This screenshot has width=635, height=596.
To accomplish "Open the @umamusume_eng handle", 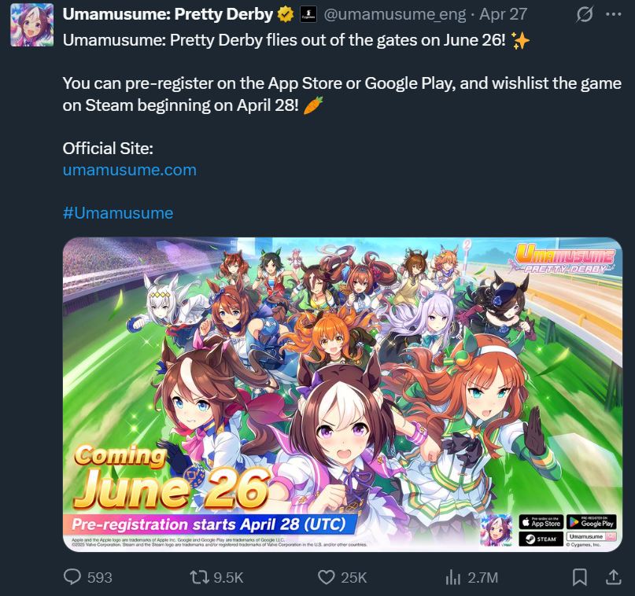I will tap(394, 15).
